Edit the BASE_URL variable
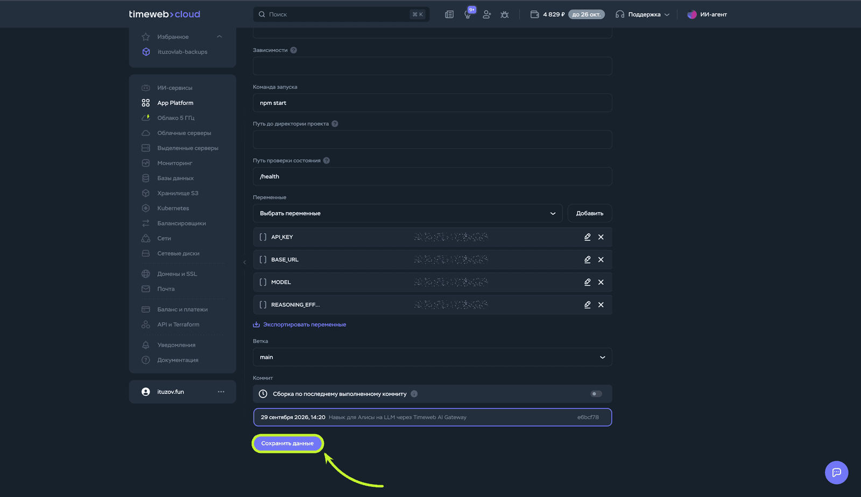 coord(588,260)
